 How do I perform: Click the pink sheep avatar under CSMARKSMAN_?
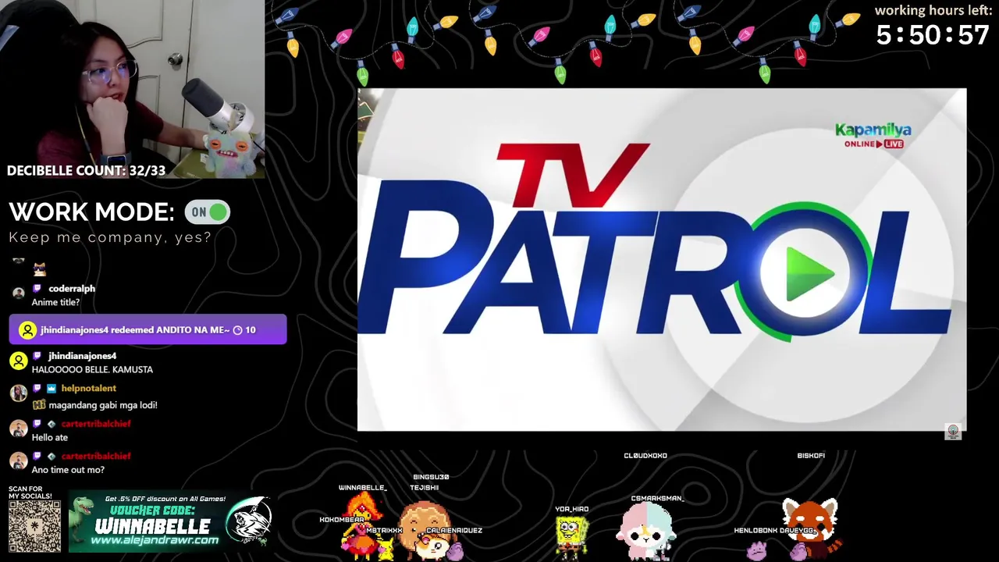(x=646, y=532)
